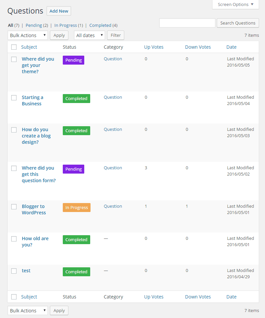265x318 pixels.
Task: Click the orange In Progress status badge
Action: click(76, 208)
